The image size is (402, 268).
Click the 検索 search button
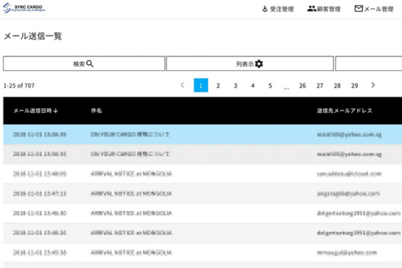tap(84, 64)
